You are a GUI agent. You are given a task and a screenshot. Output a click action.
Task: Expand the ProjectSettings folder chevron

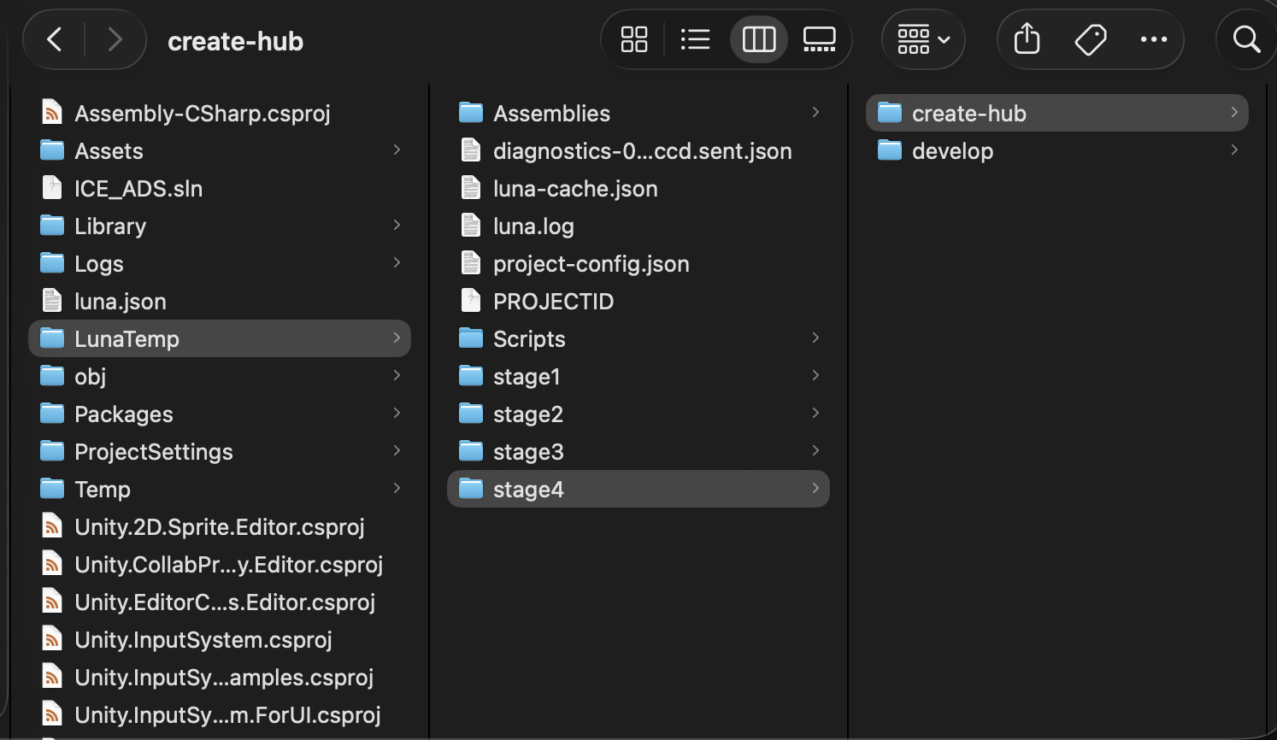(x=397, y=450)
